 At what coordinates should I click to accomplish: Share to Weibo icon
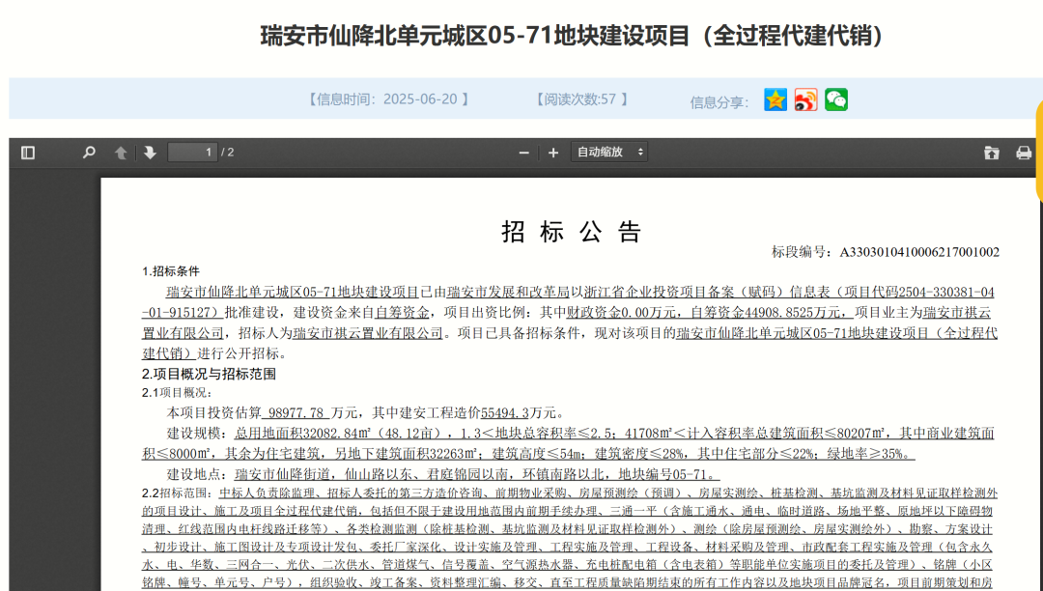tap(805, 99)
